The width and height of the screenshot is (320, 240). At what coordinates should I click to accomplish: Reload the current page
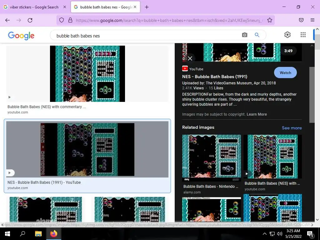[30, 20]
